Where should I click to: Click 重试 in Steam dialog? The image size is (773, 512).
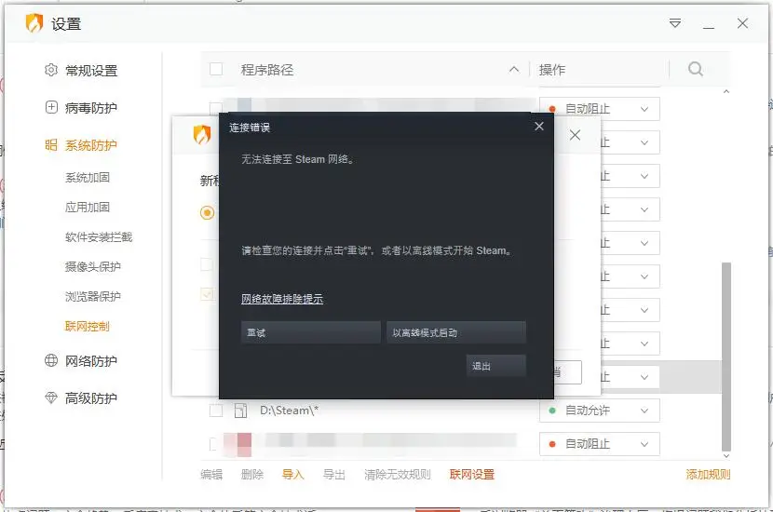tap(310, 332)
